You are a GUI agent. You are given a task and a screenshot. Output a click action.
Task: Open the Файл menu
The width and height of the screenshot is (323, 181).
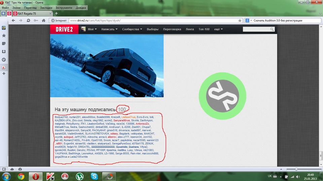[5, 8]
